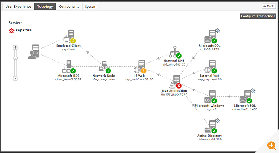Zoom out with the minus button on slider

(x=16, y=79)
